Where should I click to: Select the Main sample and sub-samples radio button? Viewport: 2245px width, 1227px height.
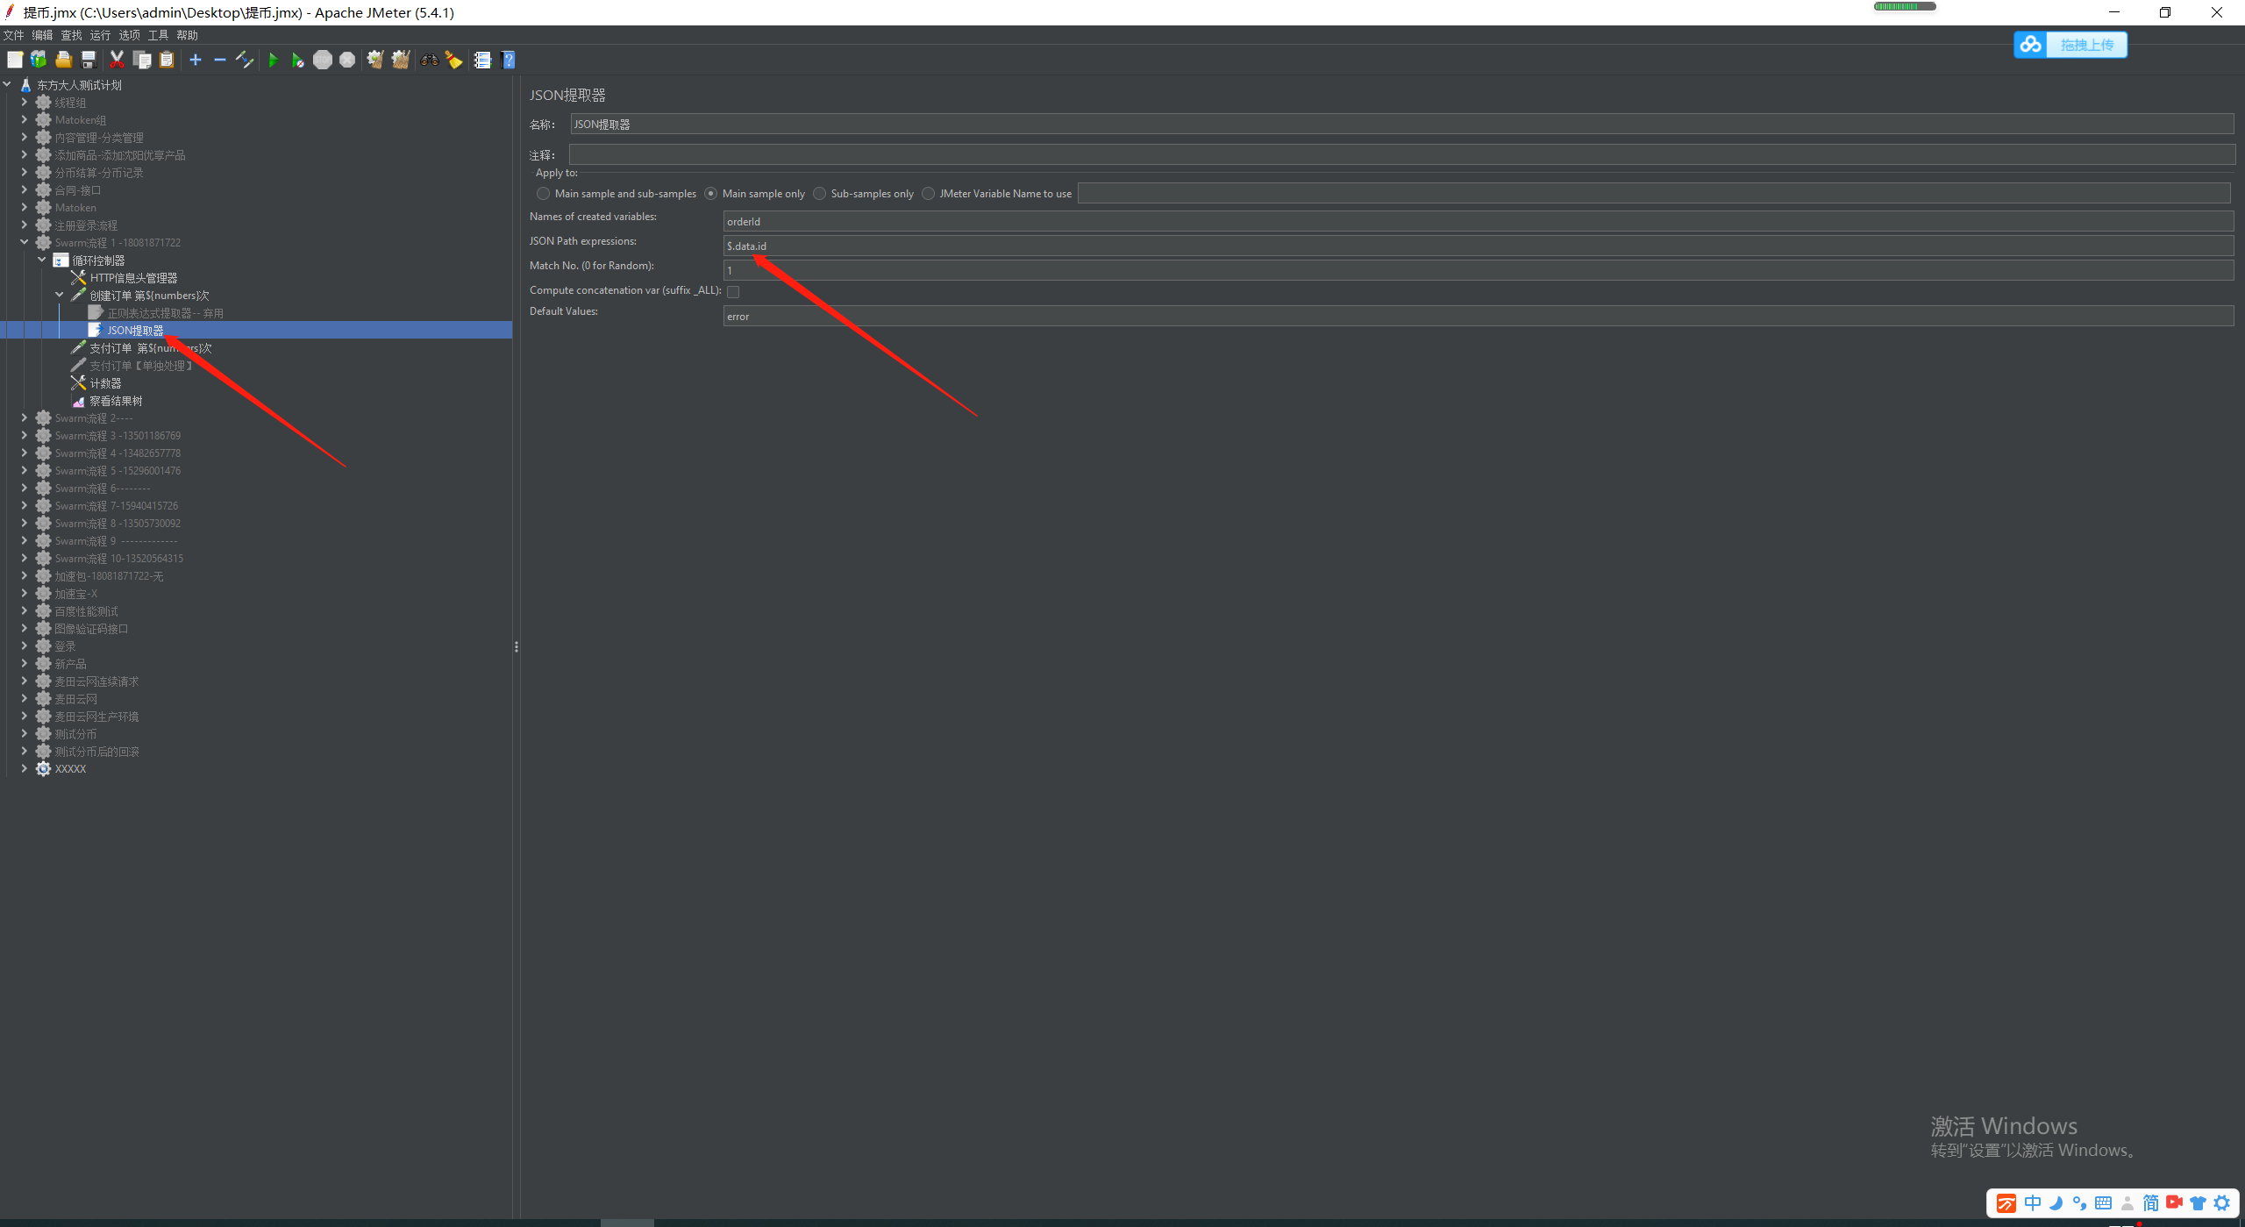(544, 194)
